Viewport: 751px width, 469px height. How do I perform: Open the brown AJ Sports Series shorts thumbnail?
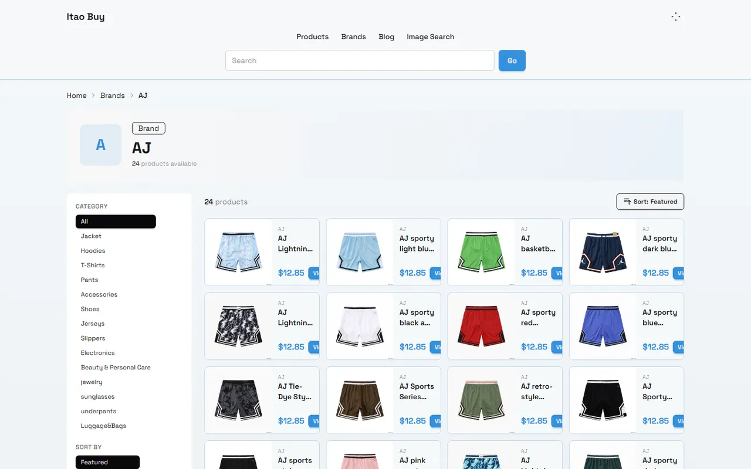(360, 400)
